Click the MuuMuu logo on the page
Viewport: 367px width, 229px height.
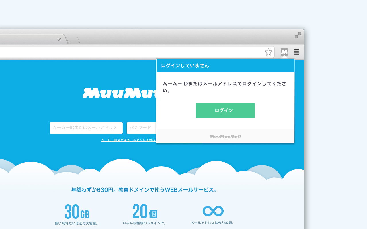(x=119, y=93)
